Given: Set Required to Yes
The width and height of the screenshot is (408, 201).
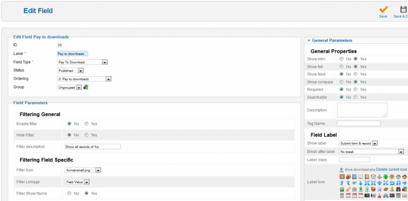Looking at the screenshot, I should 356,89.
